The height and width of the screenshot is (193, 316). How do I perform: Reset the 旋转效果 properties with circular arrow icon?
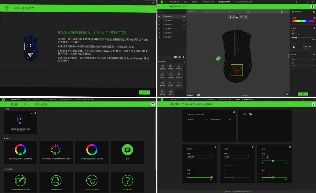(x=314, y=12)
